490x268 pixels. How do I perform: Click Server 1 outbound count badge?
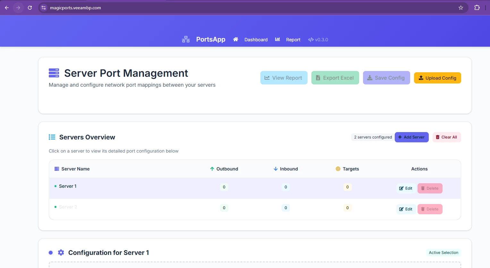pyautogui.click(x=224, y=187)
